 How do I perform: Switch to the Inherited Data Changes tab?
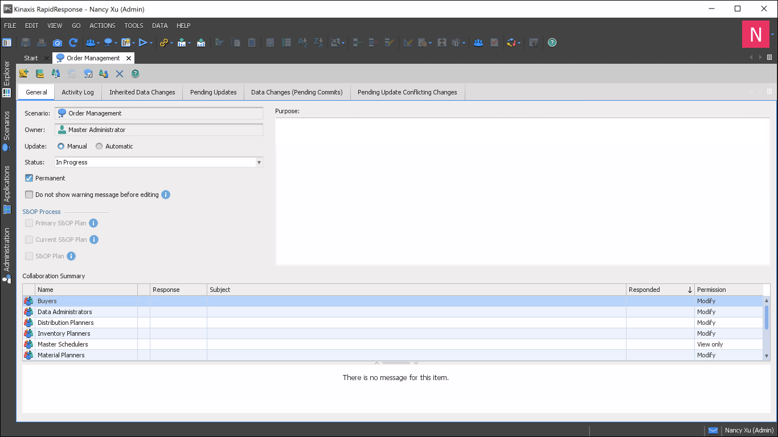142,92
